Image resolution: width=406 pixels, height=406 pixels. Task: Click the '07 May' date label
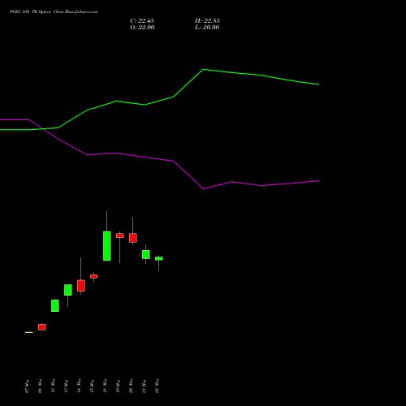[x=27, y=386]
